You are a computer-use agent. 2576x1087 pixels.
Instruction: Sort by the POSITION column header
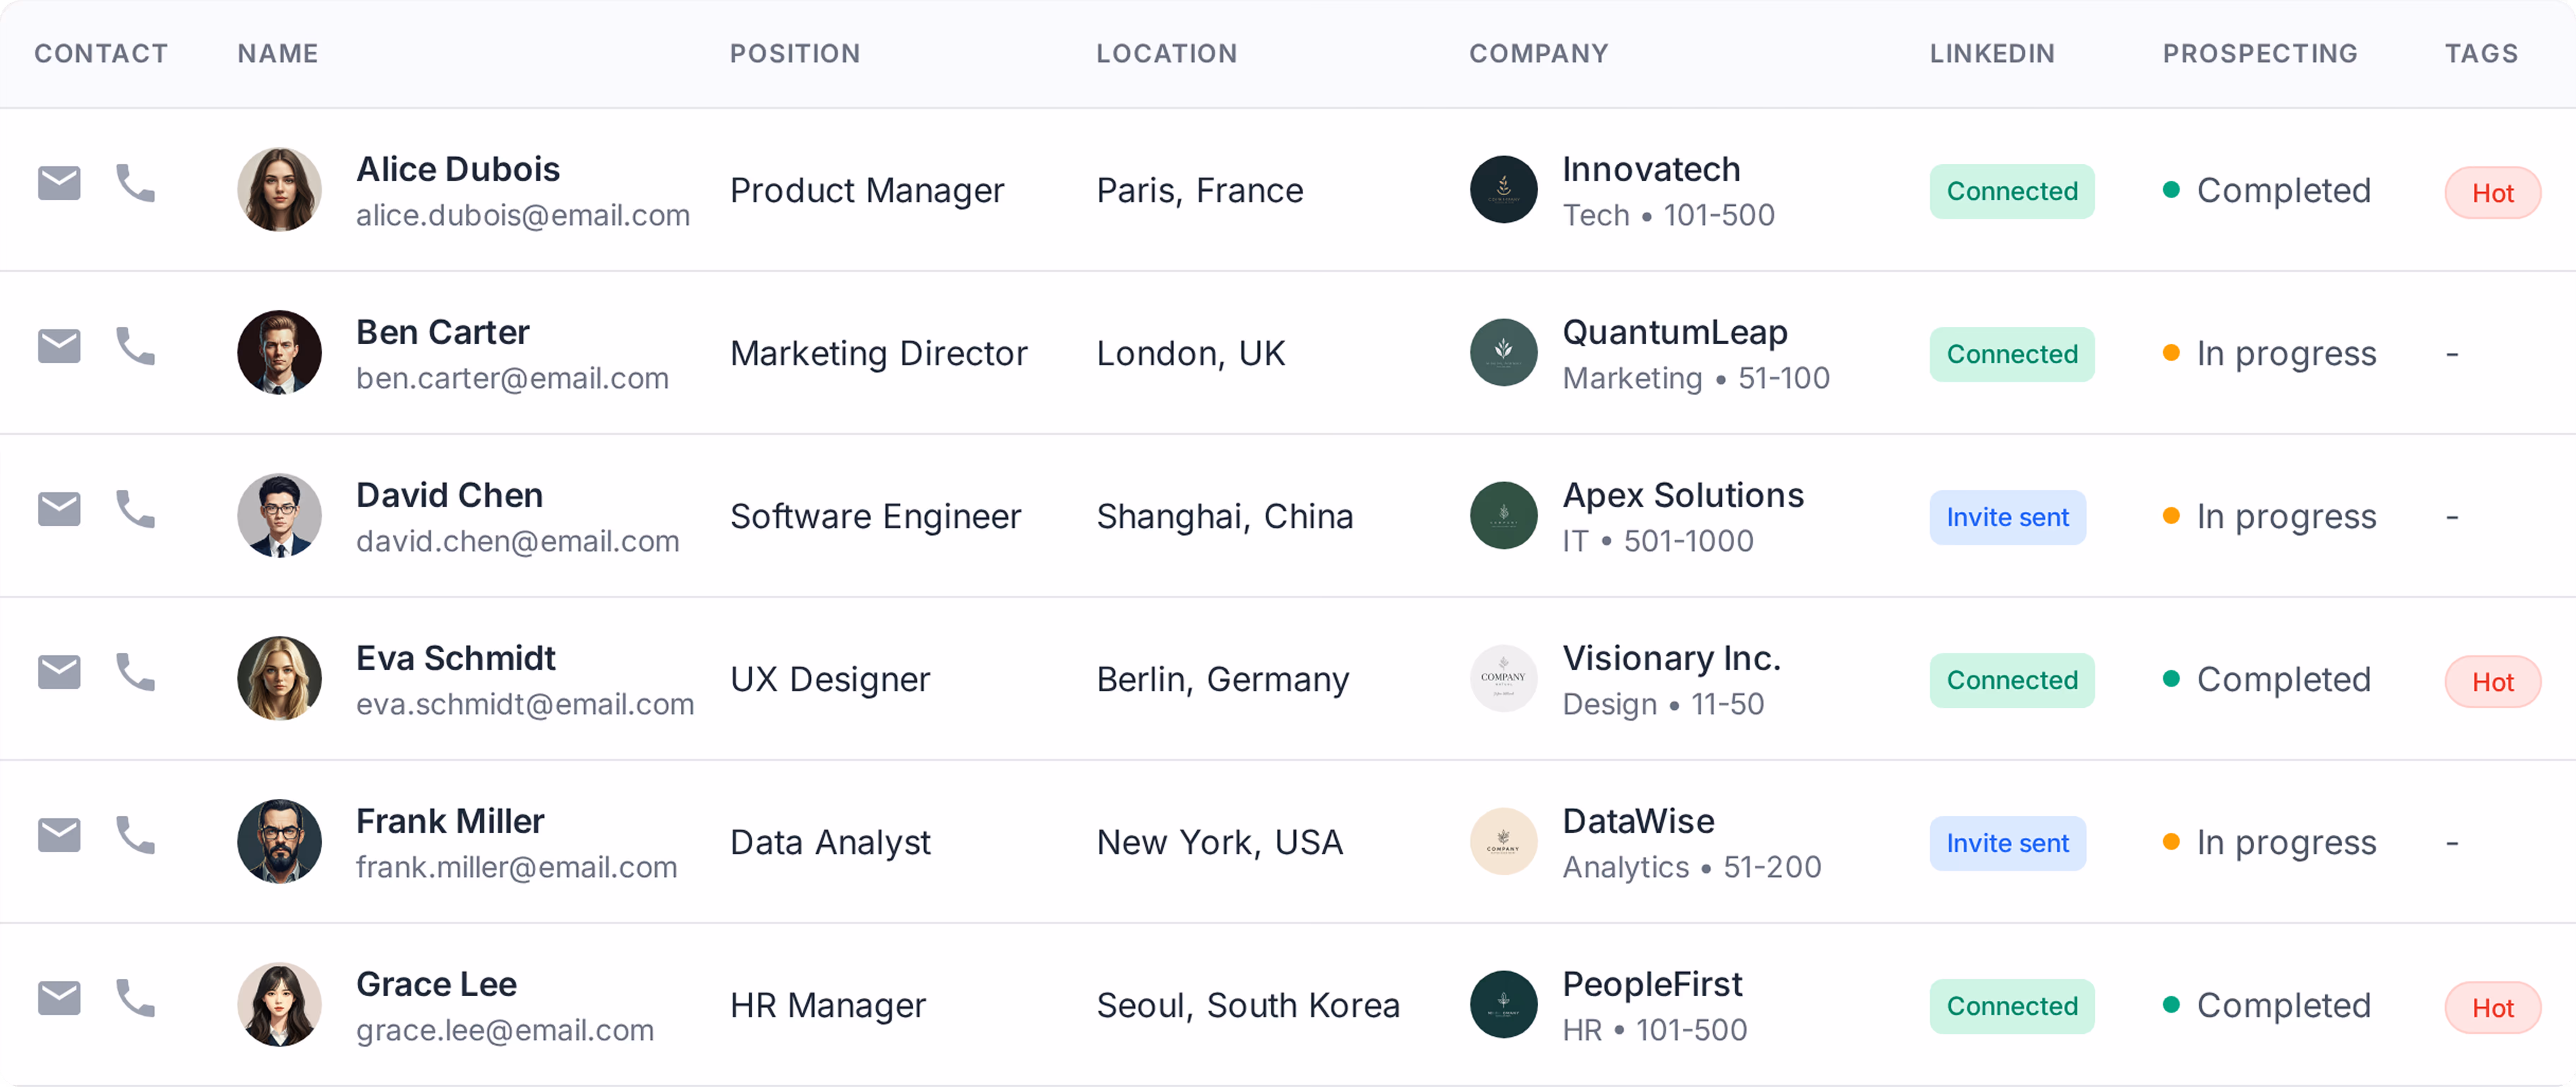tap(795, 54)
